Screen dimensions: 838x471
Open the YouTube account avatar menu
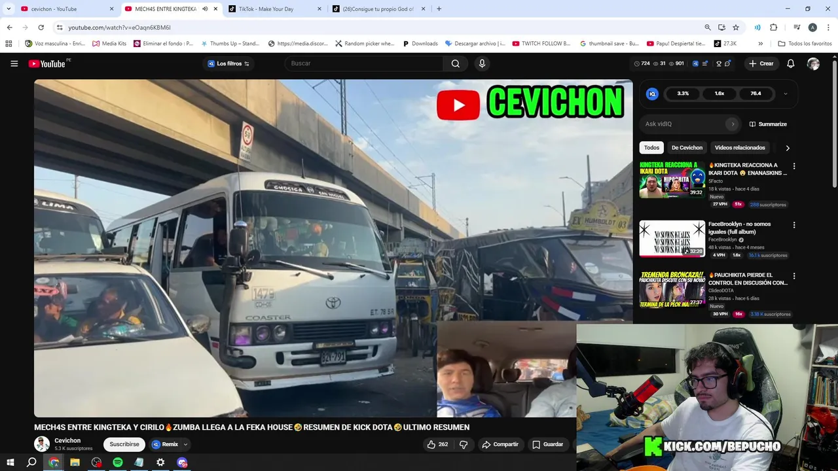click(813, 63)
